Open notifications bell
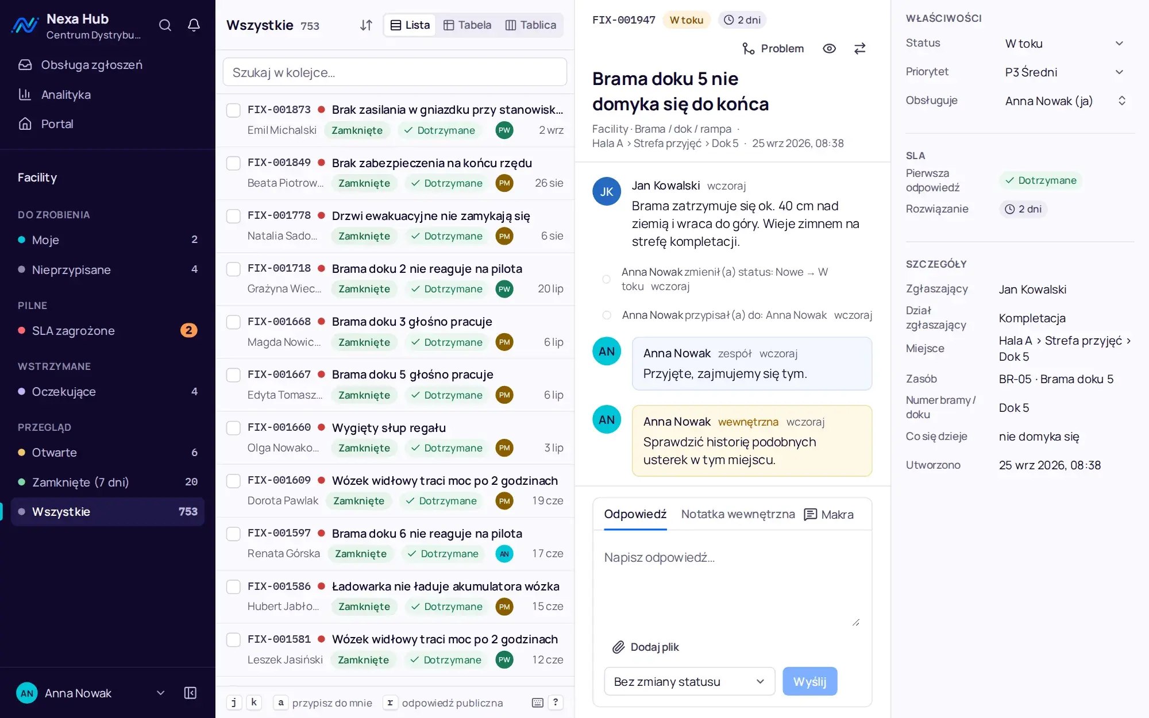Screen dimensions: 1149x718 194,25
